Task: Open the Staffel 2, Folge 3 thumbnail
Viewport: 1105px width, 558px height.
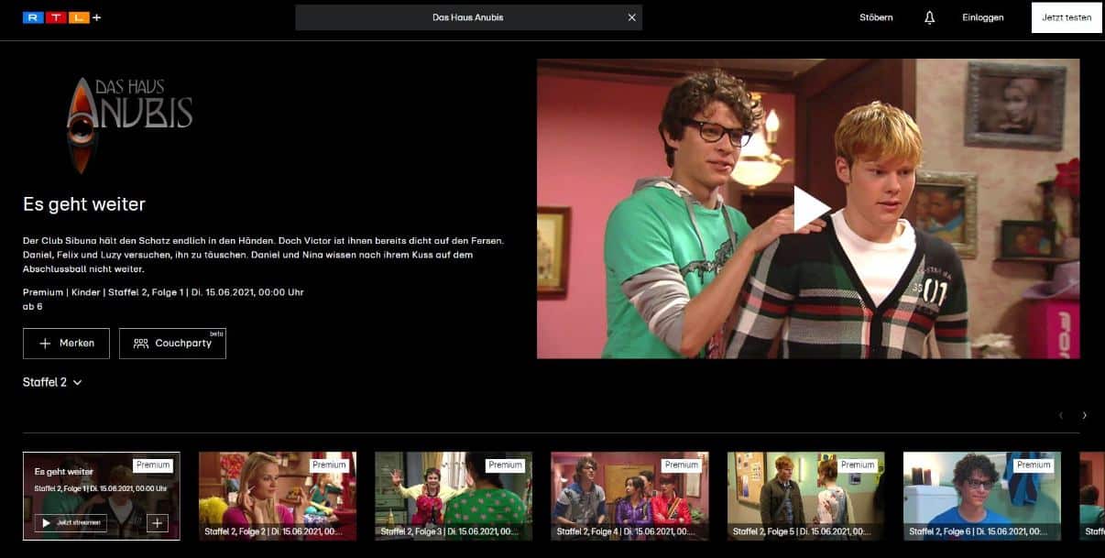Action: 454,496
